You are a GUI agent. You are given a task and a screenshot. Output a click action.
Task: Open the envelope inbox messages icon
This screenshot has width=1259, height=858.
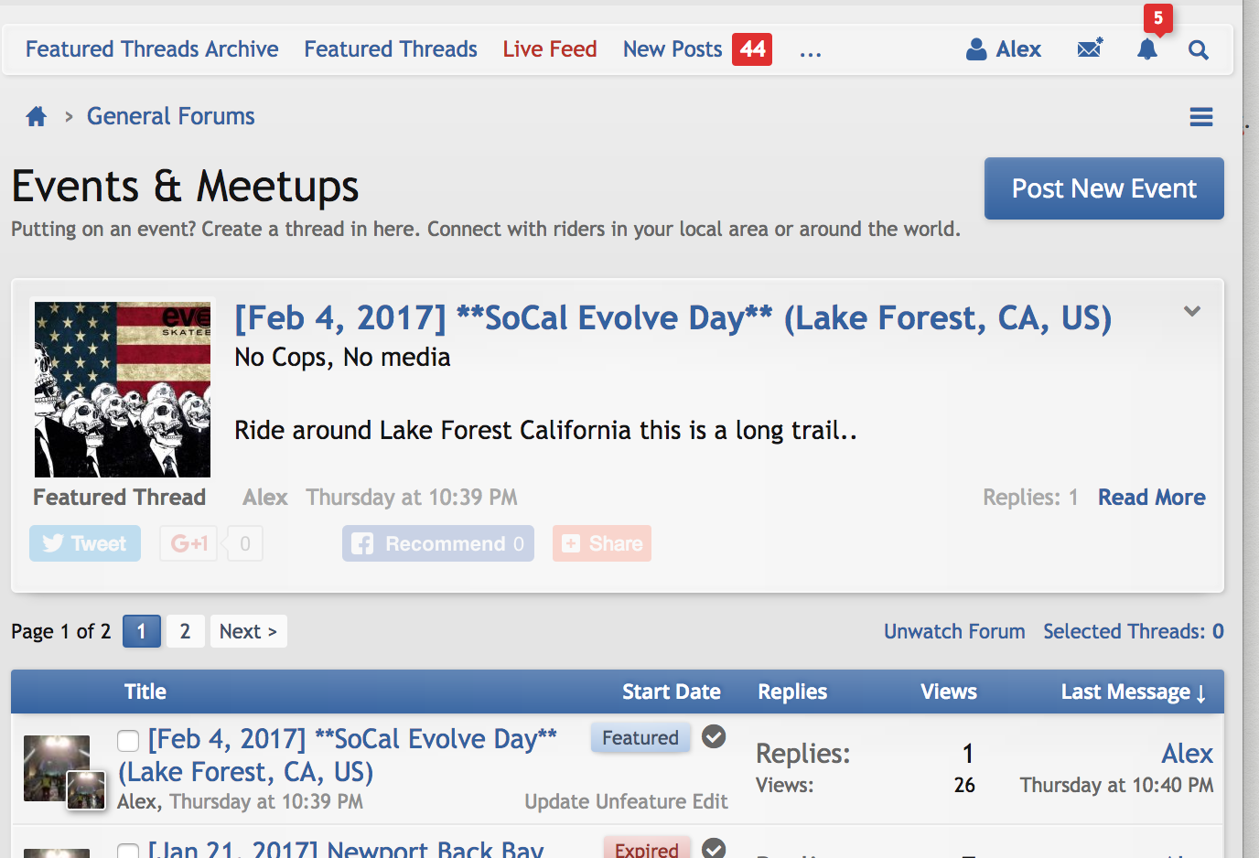(1090, 48)
